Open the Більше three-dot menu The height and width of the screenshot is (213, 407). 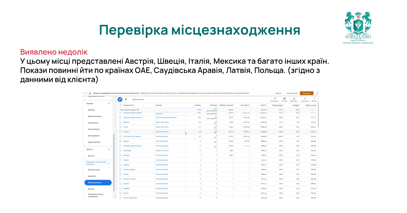tap(314, 98)
